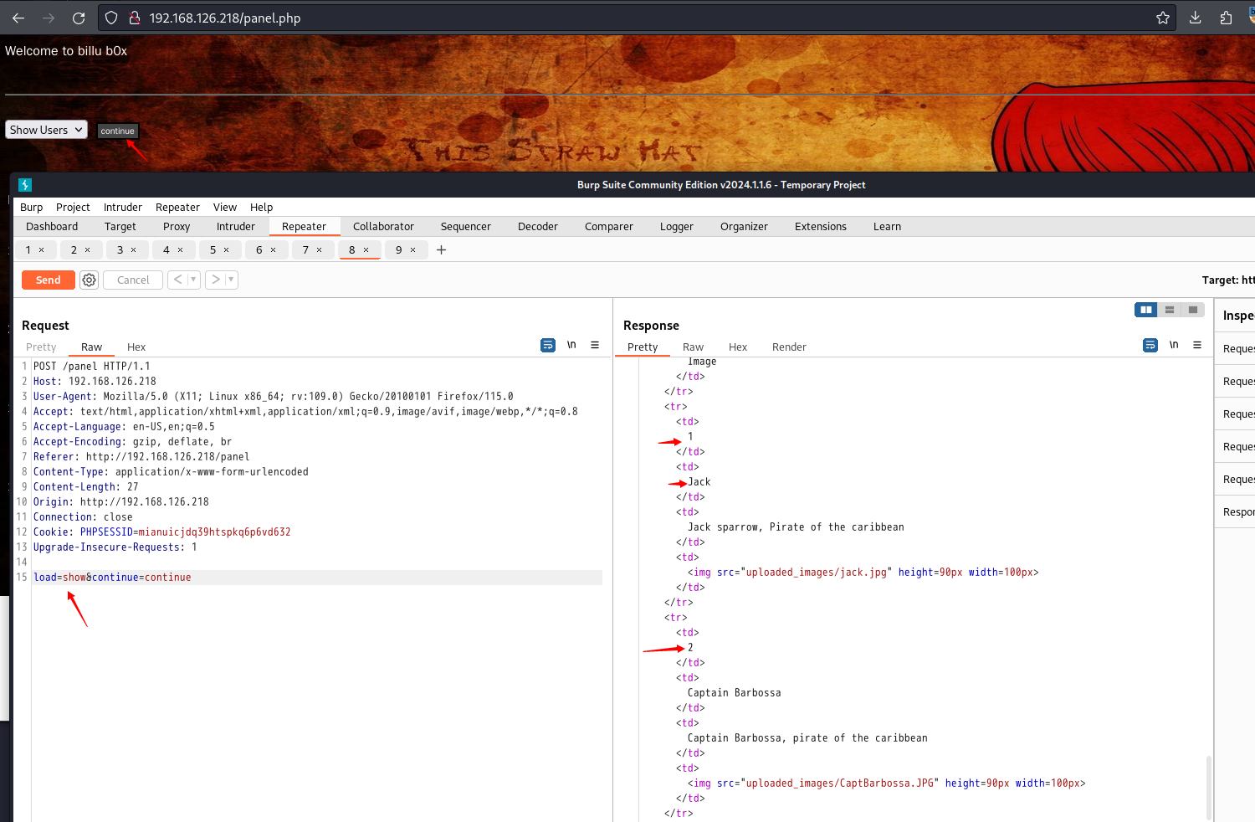
Task: Go to previous request in history
Action: pyautogui.click(x=177, y=280)
